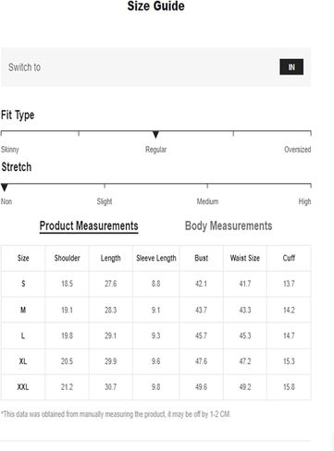This screenshot has width=334, height=451.
Task: Click the Slight label on Stretch scale
Action: click(x=105, y=201)
